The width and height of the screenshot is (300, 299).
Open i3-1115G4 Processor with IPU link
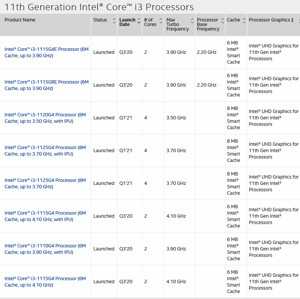(x=45, y=216)
